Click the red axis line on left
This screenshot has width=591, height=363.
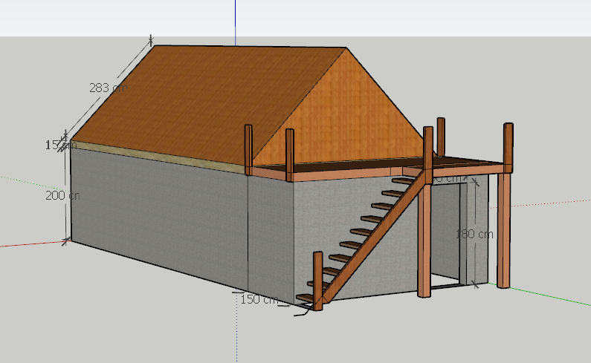coord(30,243)
